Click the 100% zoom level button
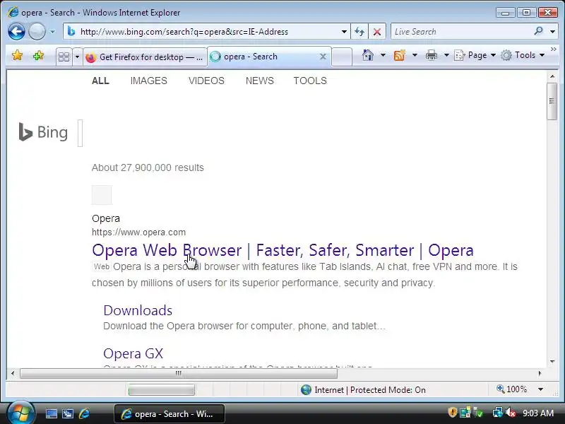The width and height of the screenshot is (565, 424). pos(511,389)
